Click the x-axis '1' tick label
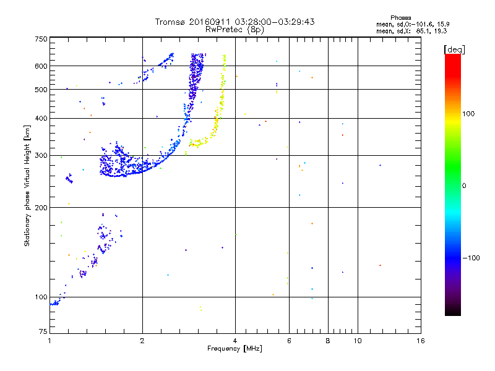The image size is (495, 371). point(49,341)
